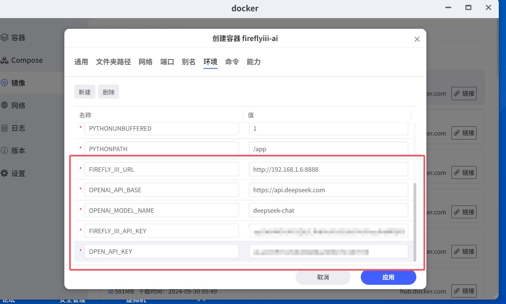Maximize the docker window
This screenshot has width=506, height=304.
tap(468, 8)
